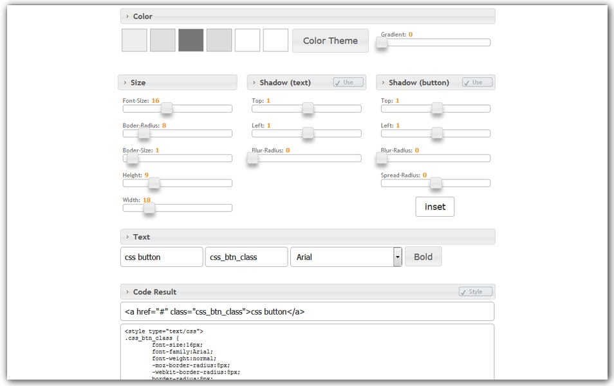Viewport: 614px width, 386px height.
Task: Select the css_btn_class name field
Action: (x=245, y=256)
